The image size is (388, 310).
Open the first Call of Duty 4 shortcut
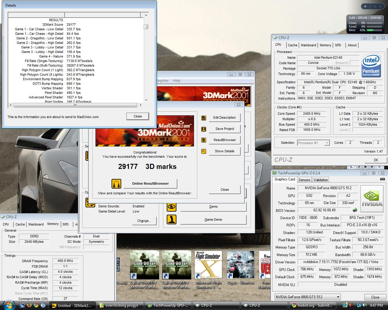pos(144,270)
